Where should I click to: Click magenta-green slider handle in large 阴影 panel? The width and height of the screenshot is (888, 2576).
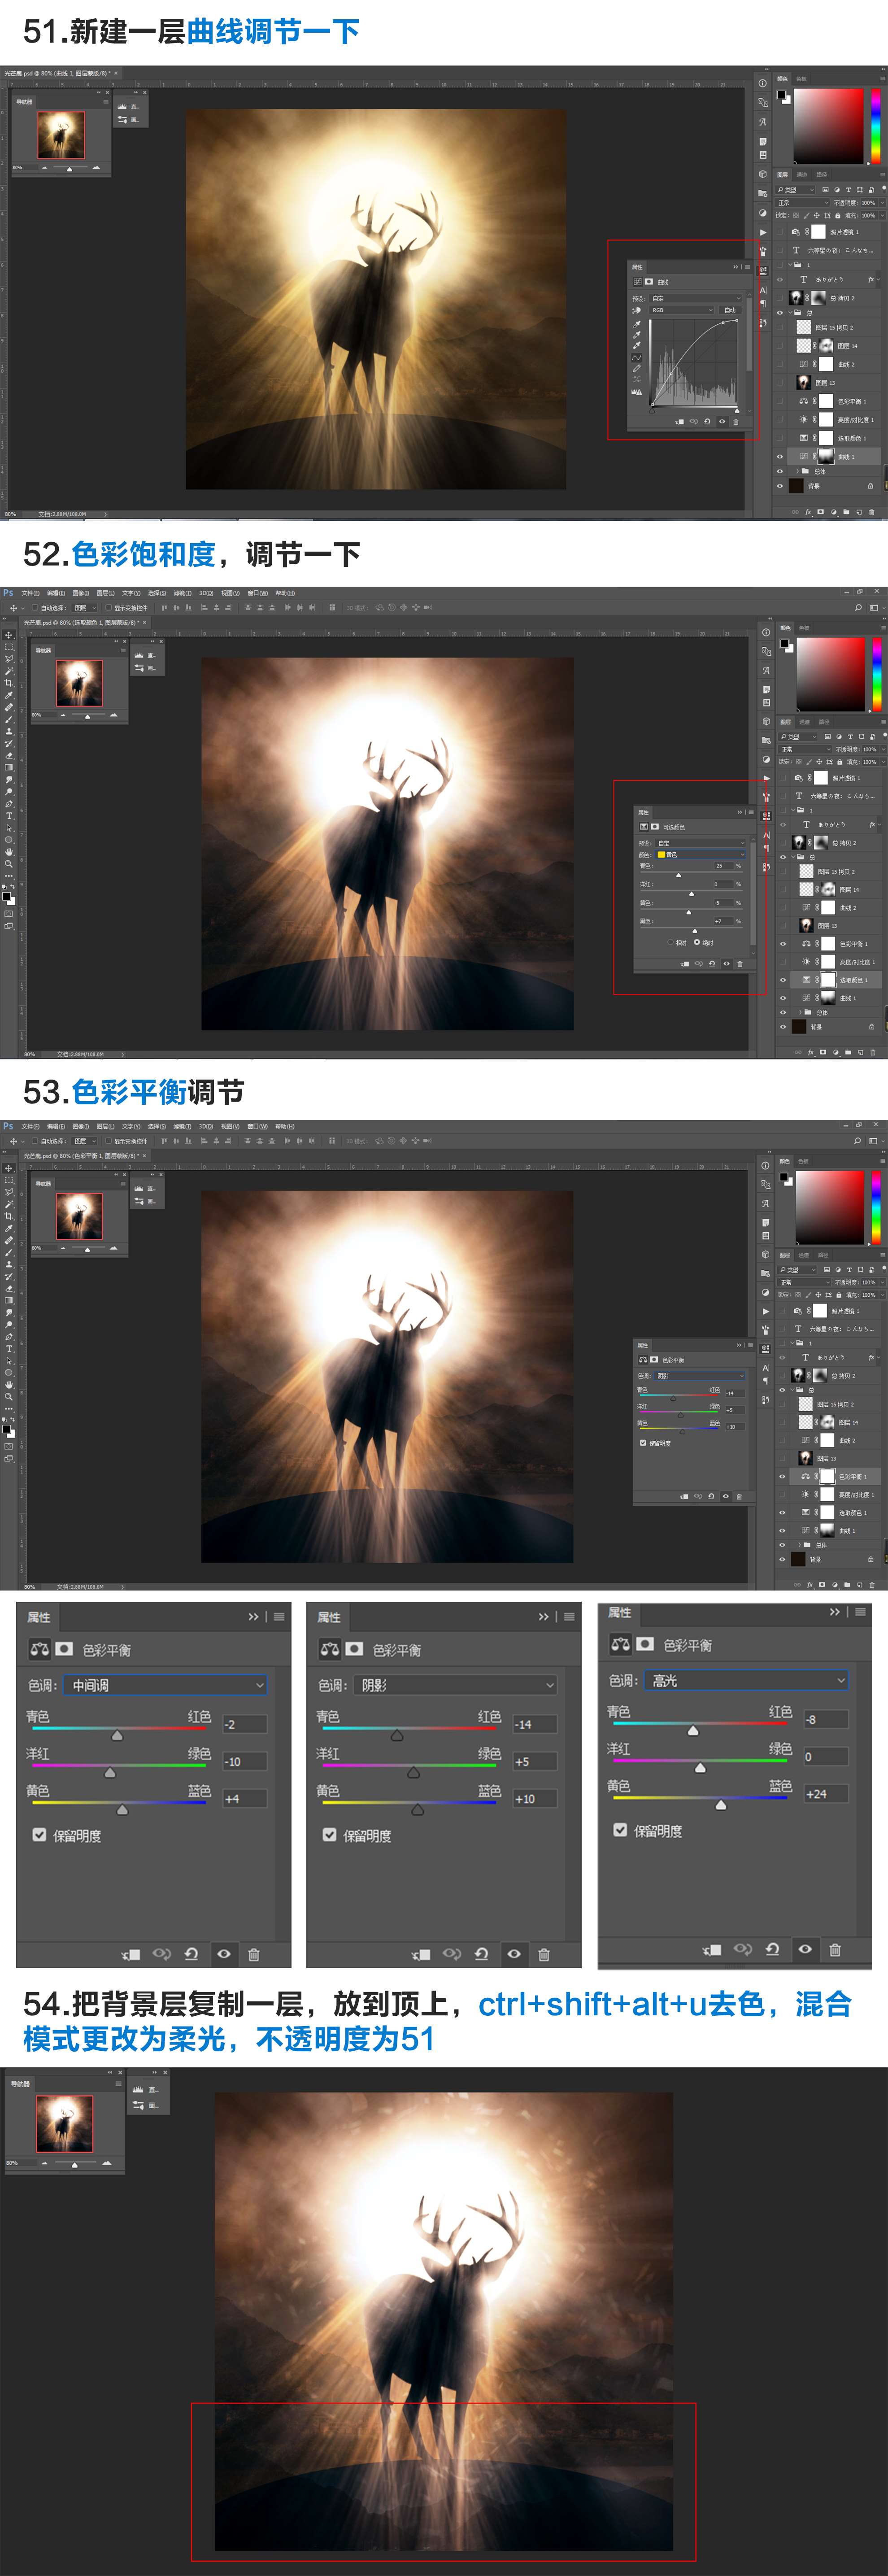[x=413, y=1772]
